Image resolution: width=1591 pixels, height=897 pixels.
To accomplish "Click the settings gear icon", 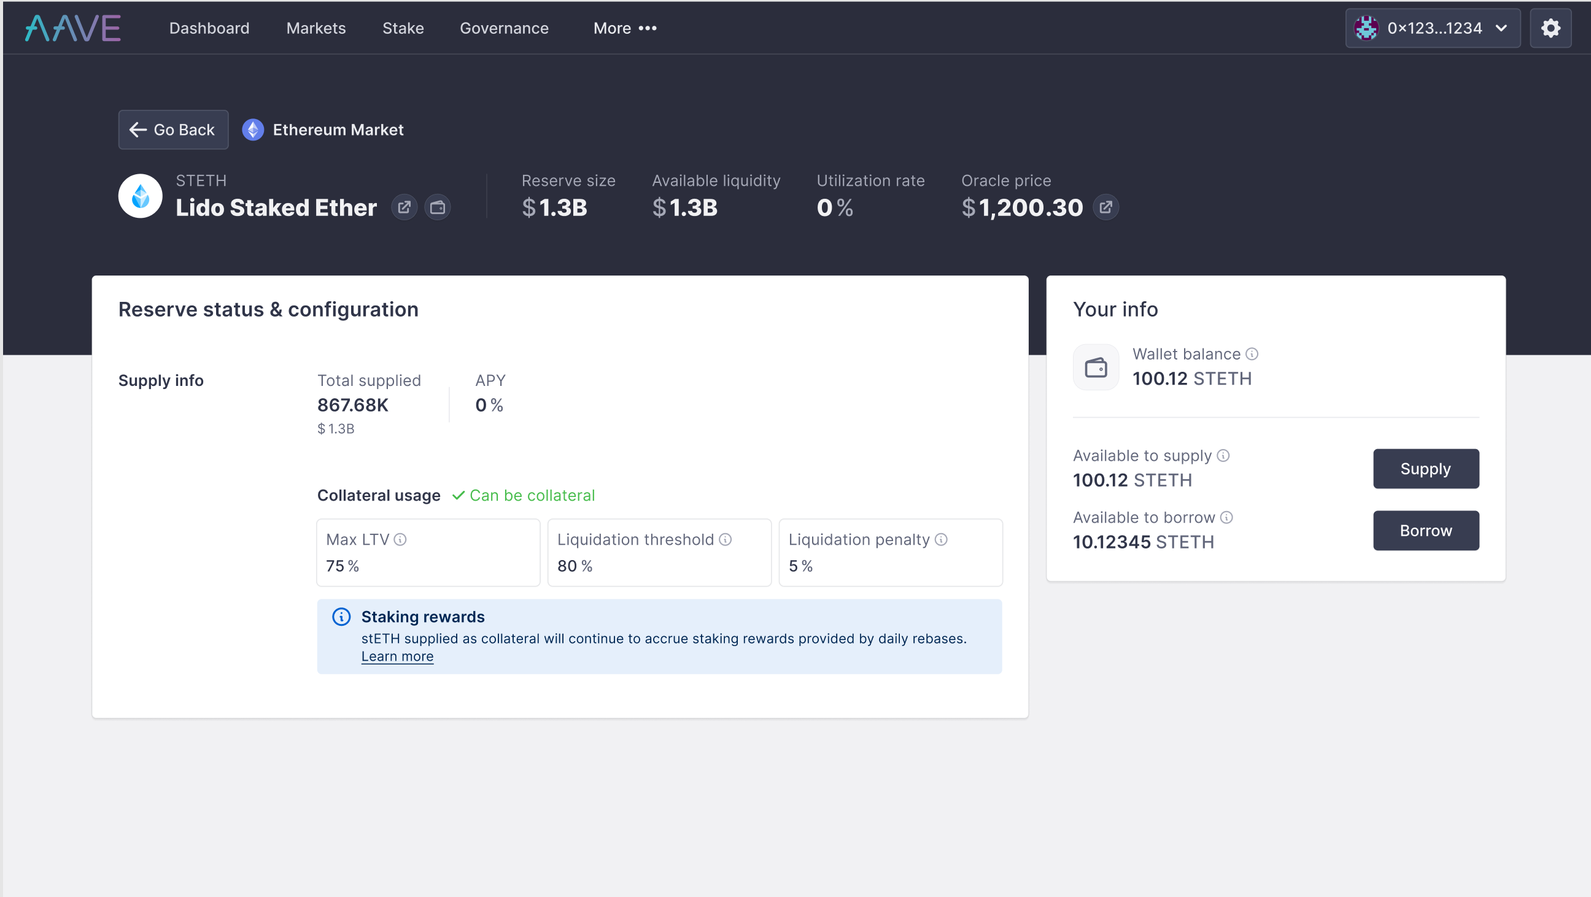I will coord(1551,28).
